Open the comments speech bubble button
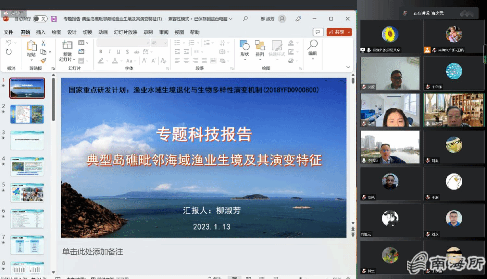The image size is (487, 279). [x=318, y=32]
